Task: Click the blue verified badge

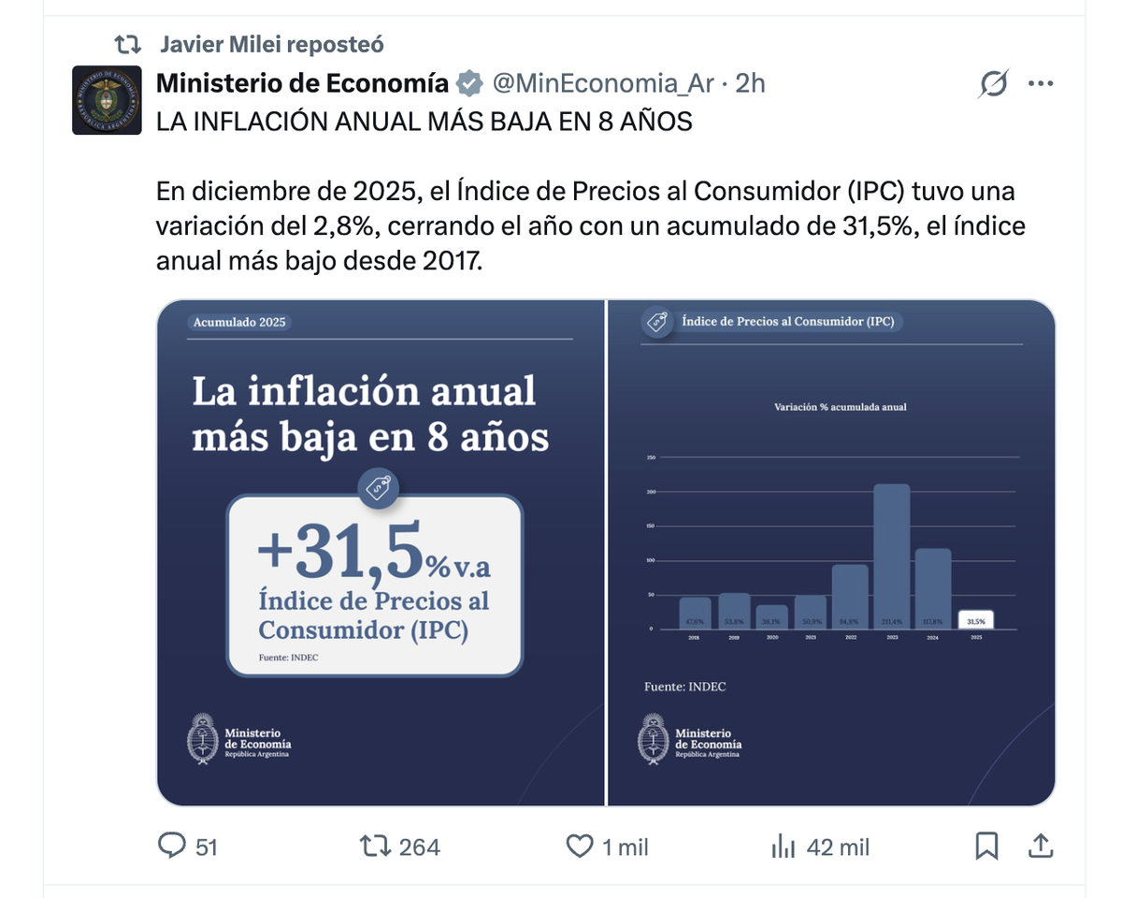Action: (468, 84)
